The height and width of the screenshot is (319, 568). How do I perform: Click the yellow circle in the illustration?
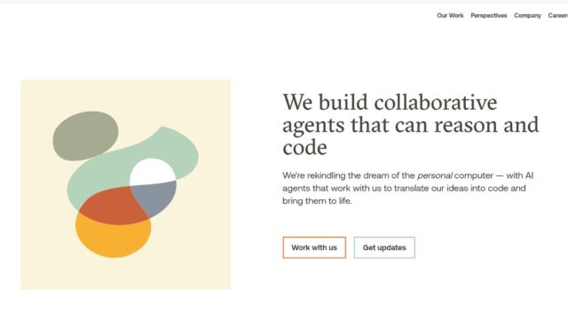tap(113, 238)
